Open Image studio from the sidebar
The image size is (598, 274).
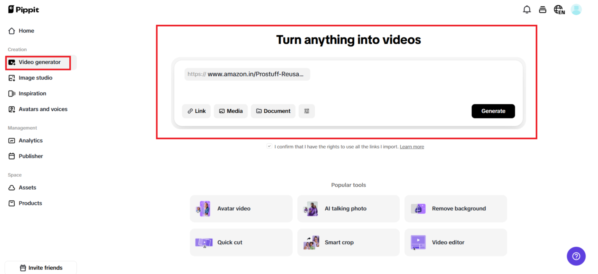click(35, 78)
